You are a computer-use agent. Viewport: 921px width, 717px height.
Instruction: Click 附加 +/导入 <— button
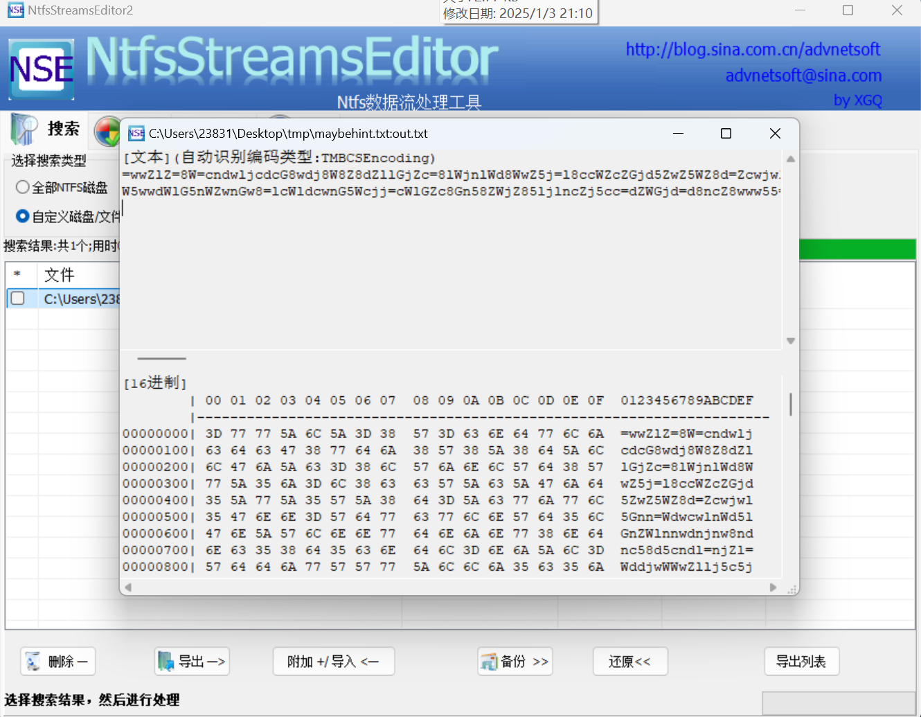tap(334, 662)
